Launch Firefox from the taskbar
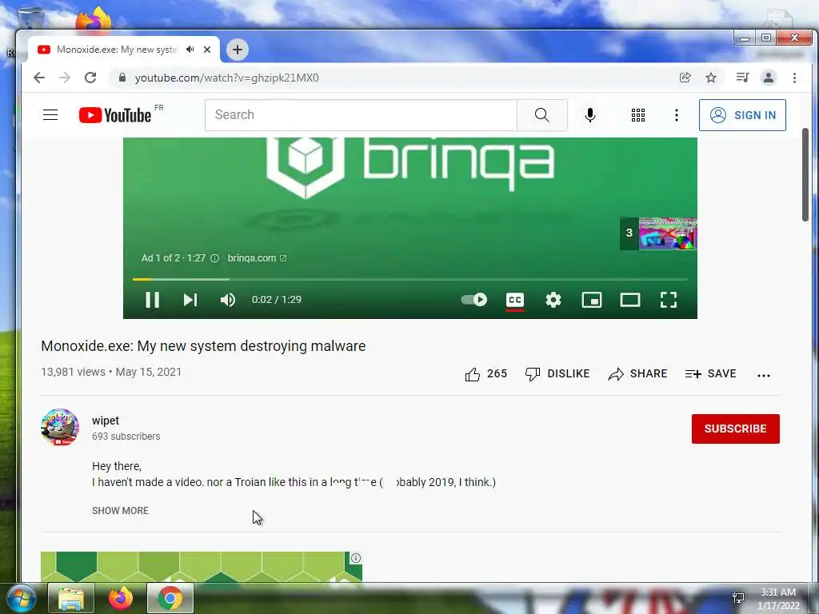This screenshot has width=819, height=614. pos(121,598)
